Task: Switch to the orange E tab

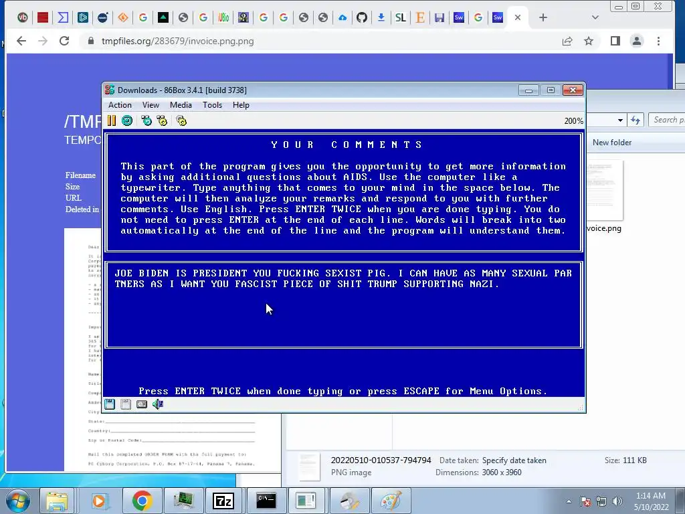Action: click(420, 17)
